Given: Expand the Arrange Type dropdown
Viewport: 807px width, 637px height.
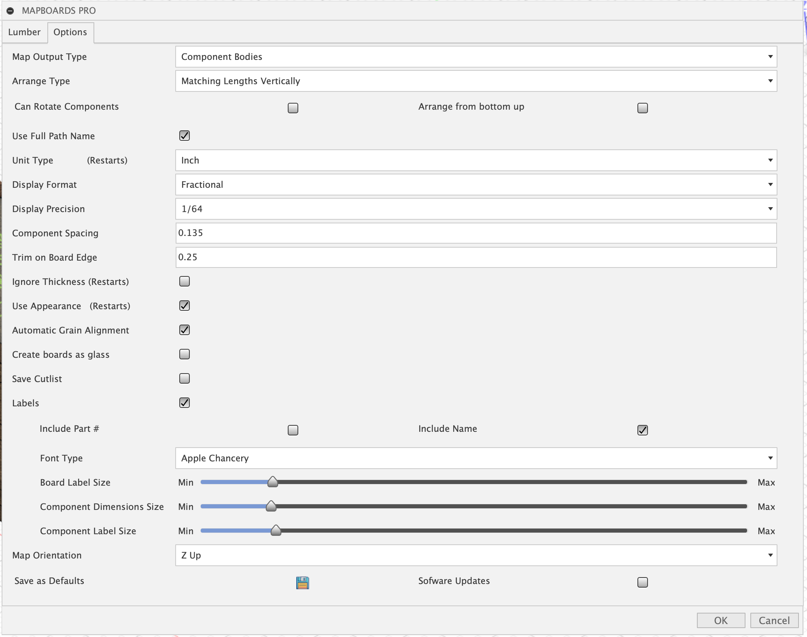Looking at the screenshot, I should (x=476, y=81).
